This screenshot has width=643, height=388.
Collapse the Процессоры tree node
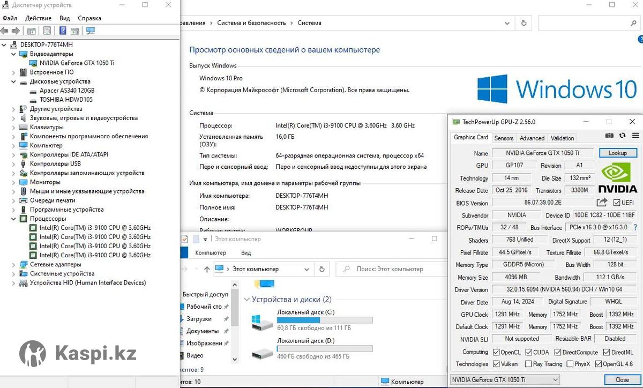[14, 219]
